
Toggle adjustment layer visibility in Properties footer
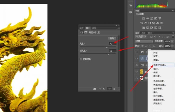109,89
